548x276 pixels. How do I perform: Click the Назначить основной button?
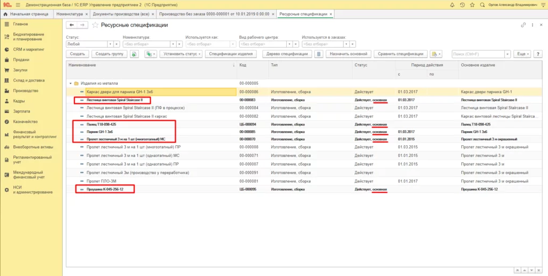(x=348, y=54)
